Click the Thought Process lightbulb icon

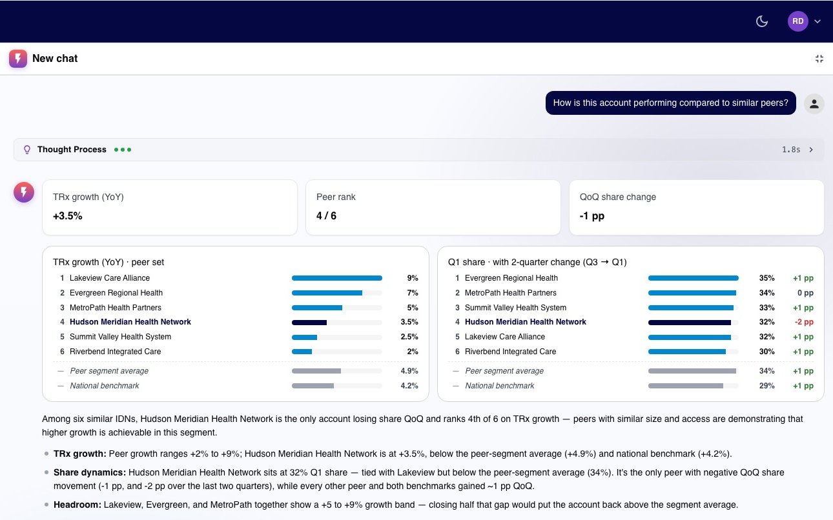(27, 150)
